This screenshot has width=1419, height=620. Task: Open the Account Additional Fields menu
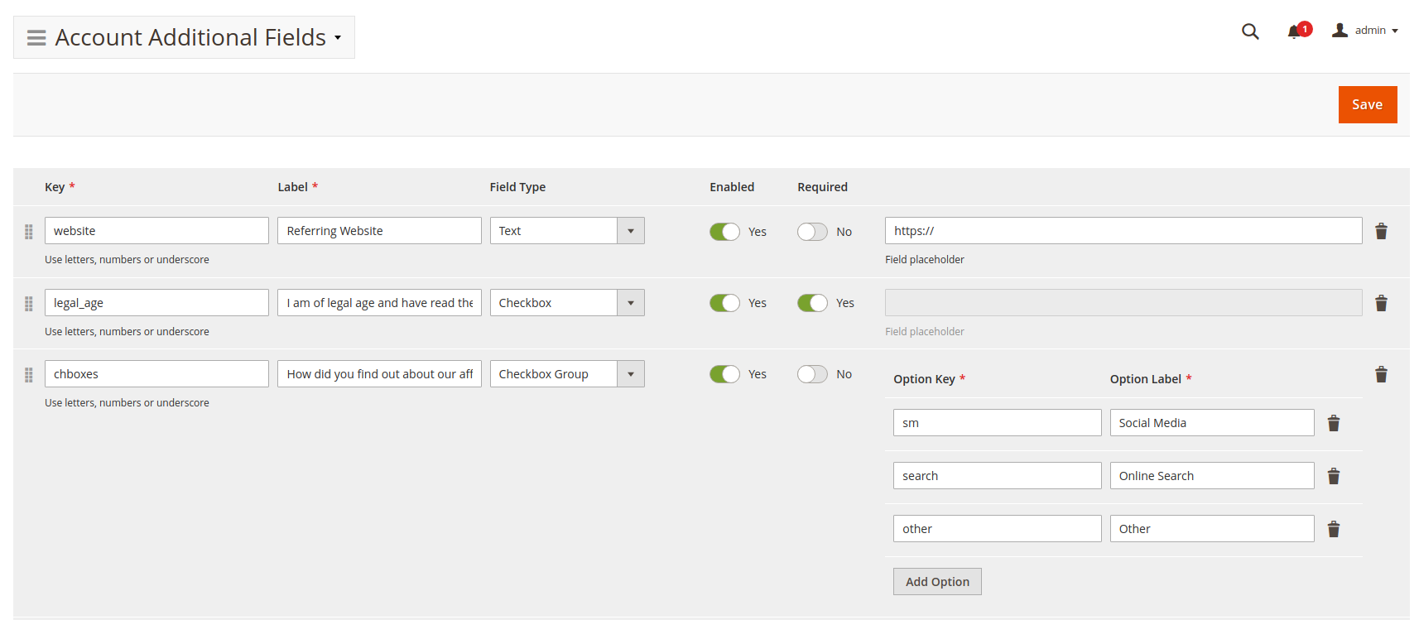pyautogui.click(x=185, y=37)
